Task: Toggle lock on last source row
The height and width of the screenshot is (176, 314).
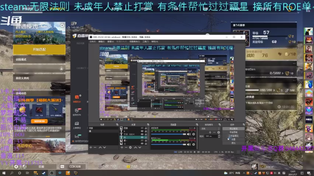Action: 146,143
